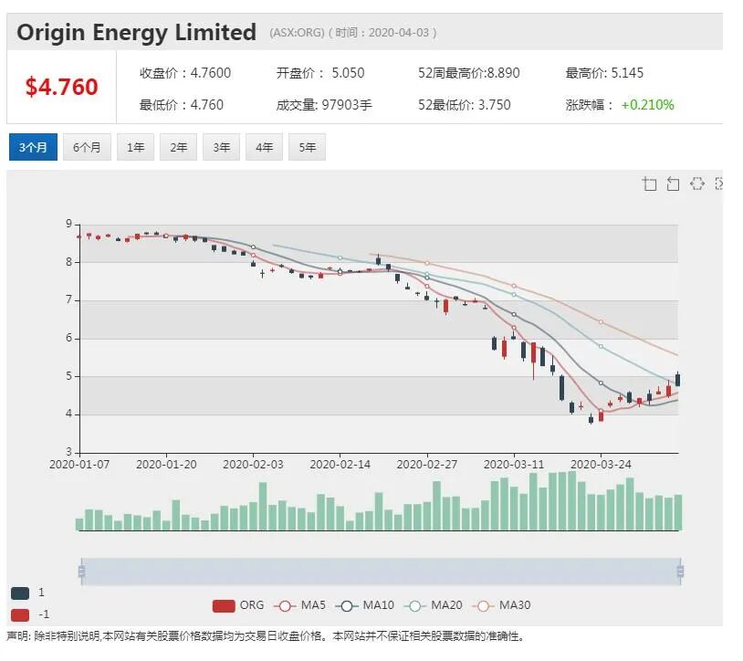743x661 pixels.
Task: Click the restore chart hexagon icon
Action: 696,184
